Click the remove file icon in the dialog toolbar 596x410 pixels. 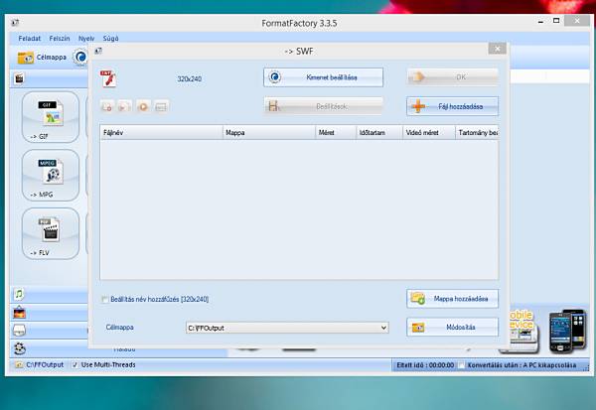click(107, 107)
